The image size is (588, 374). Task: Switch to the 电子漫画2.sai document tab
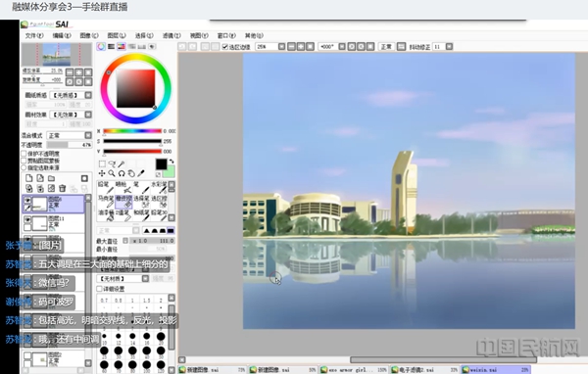click(x=424, y=370)
